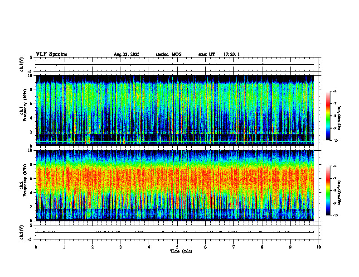
Task: Click the ch.2 color bar '-10' tick label
Action: (x=335, y=215)
